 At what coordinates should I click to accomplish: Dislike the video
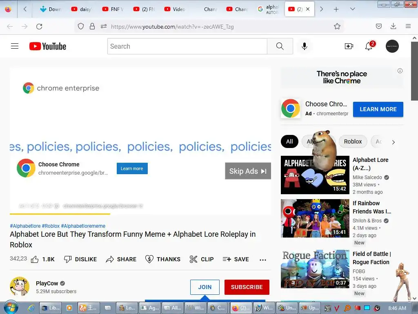tap(80, 259)
